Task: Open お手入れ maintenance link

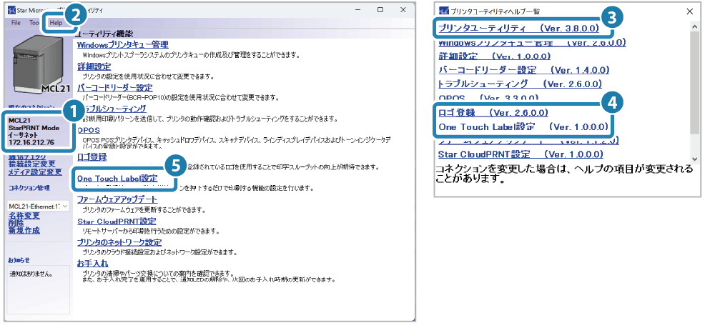Action: 92,263
